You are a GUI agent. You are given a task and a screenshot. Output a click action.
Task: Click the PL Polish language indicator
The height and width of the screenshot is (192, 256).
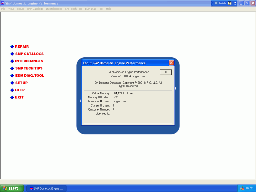[x=220, y=3]
